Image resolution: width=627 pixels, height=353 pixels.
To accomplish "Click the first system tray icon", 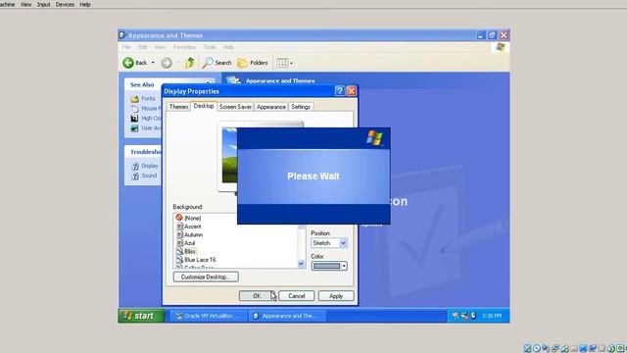I will pos(456,316).
